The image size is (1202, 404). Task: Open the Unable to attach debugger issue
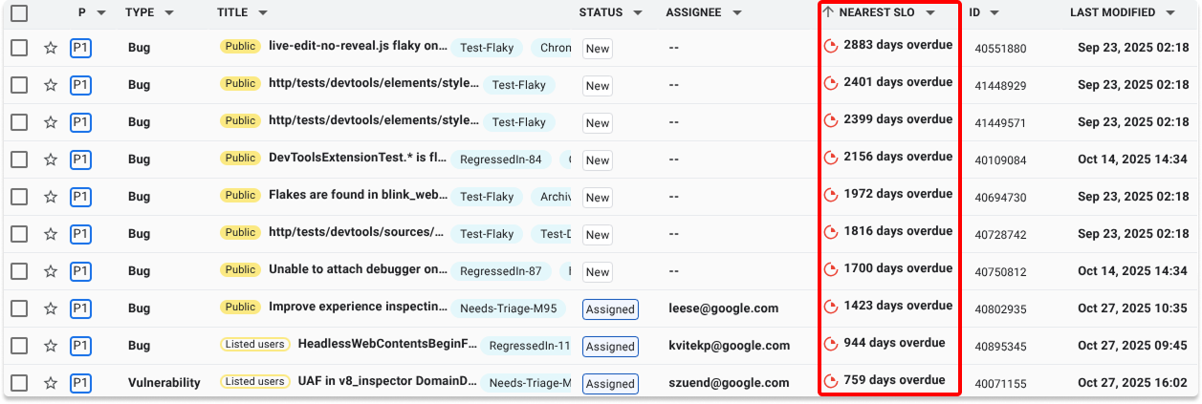(358, 270)
